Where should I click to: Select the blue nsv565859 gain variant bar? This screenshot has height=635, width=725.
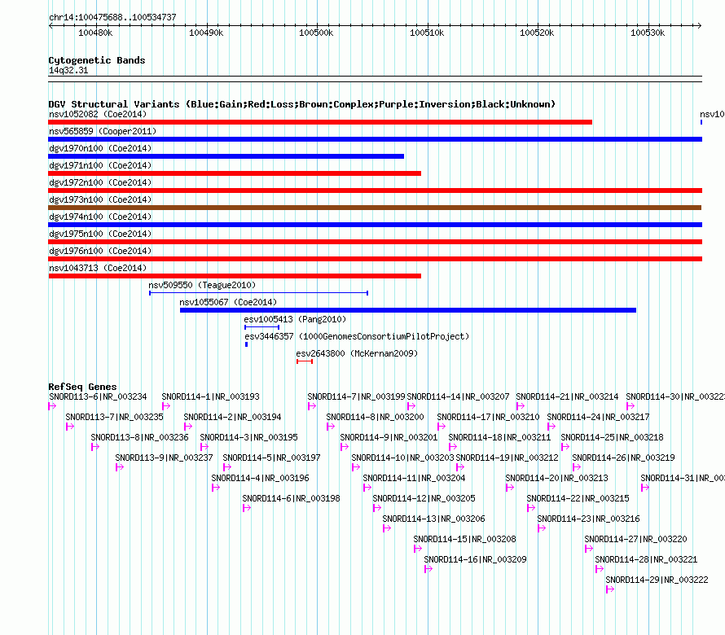point(375,139)
